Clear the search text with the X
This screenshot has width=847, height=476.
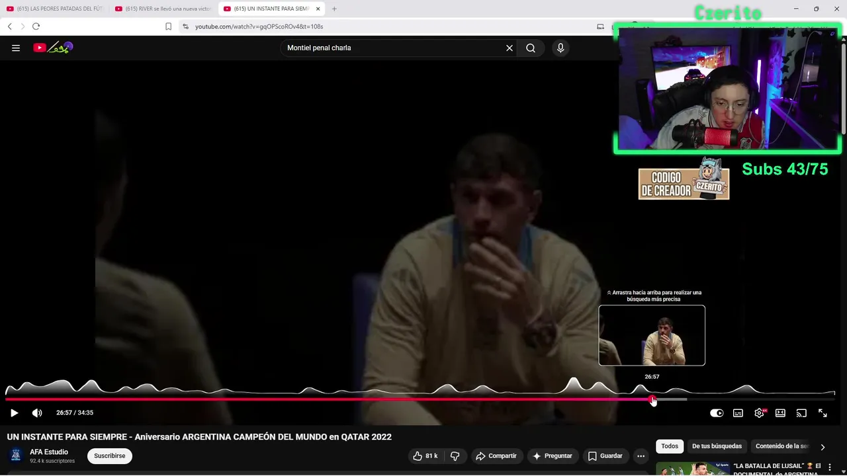point(510,48)
